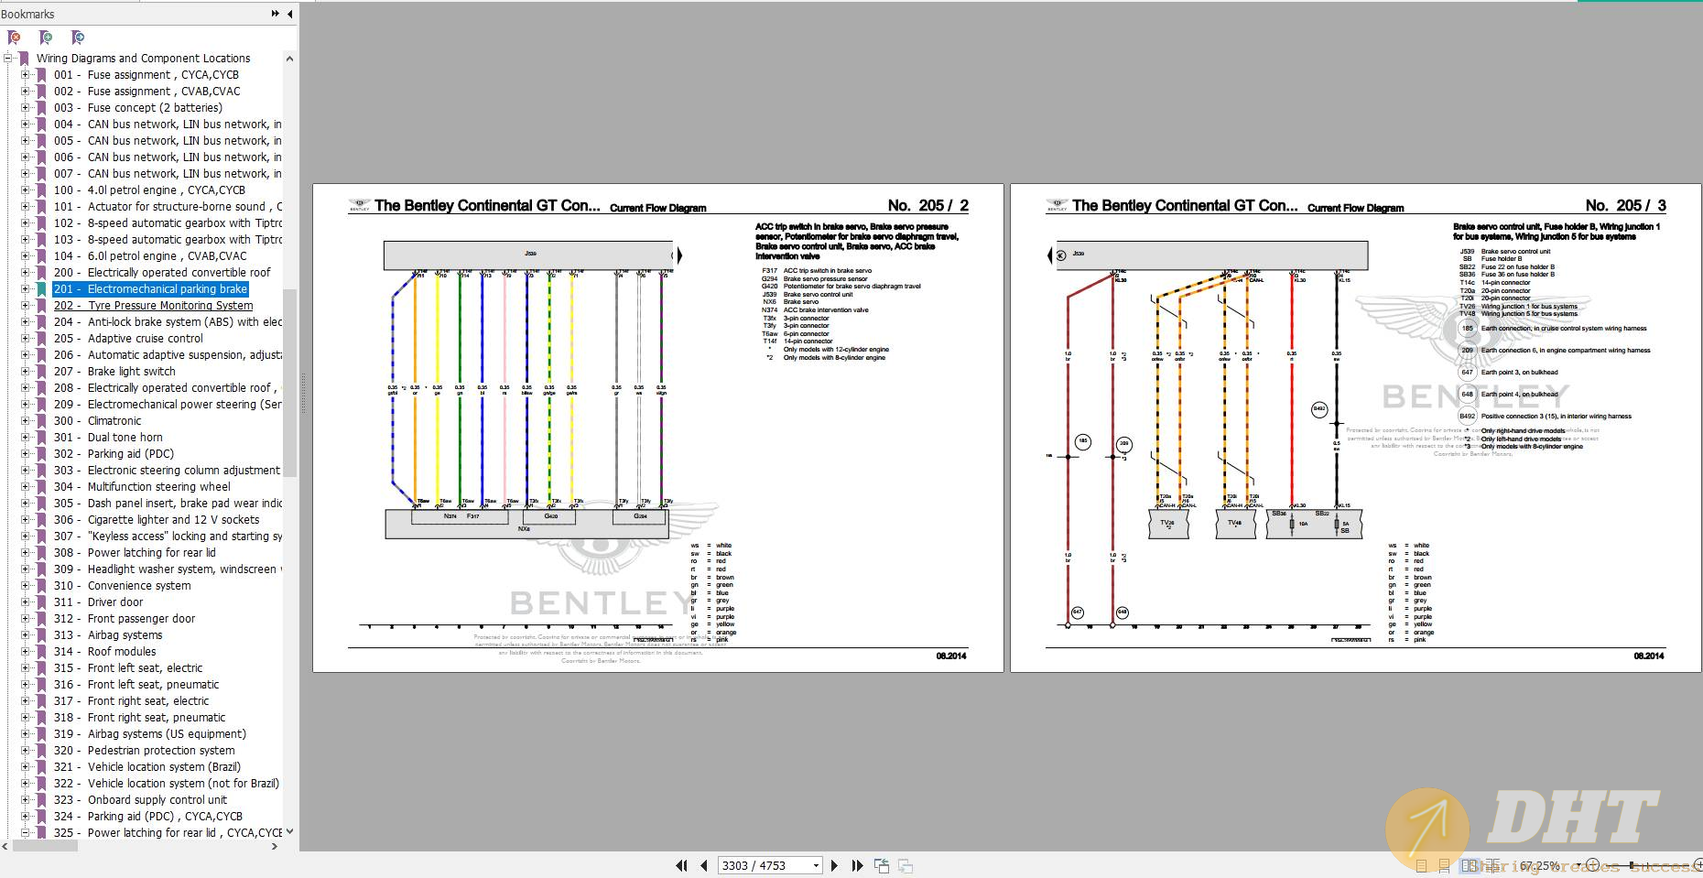Open bookmark 310 - Convenience system
This screenshot has width=1703, height=878.
click(122, 585)
